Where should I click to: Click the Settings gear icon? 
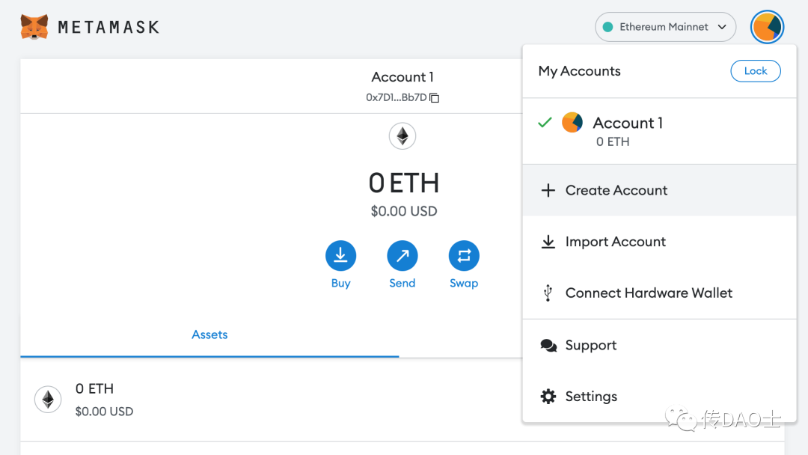pos(548,397)
